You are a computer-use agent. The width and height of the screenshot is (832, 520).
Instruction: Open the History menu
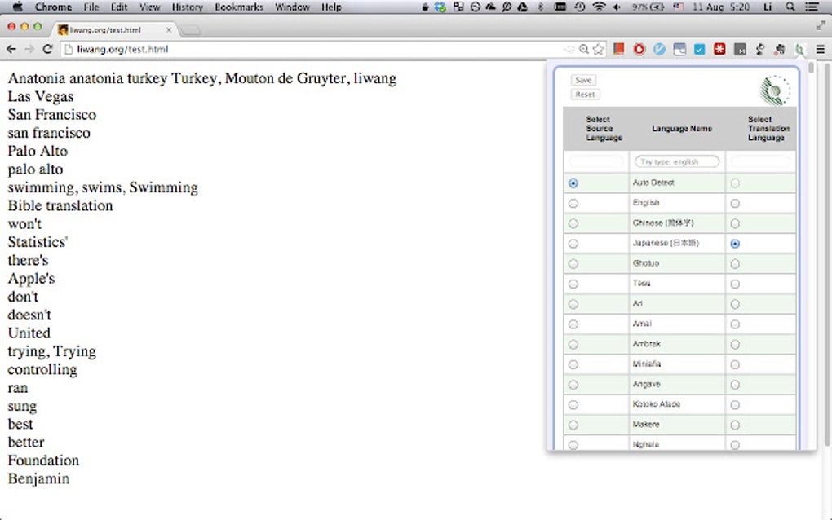[x=188, y=7]
